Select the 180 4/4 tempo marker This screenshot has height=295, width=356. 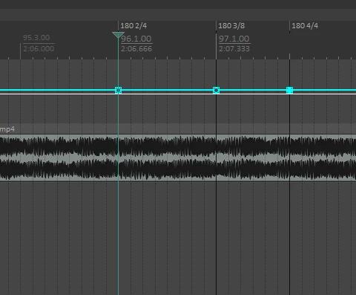(x=305, y=26)
